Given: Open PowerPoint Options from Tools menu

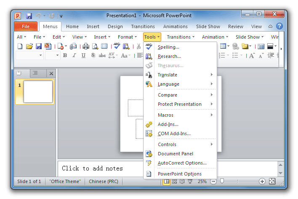Looking at the screenshot, I should [180, 174].
